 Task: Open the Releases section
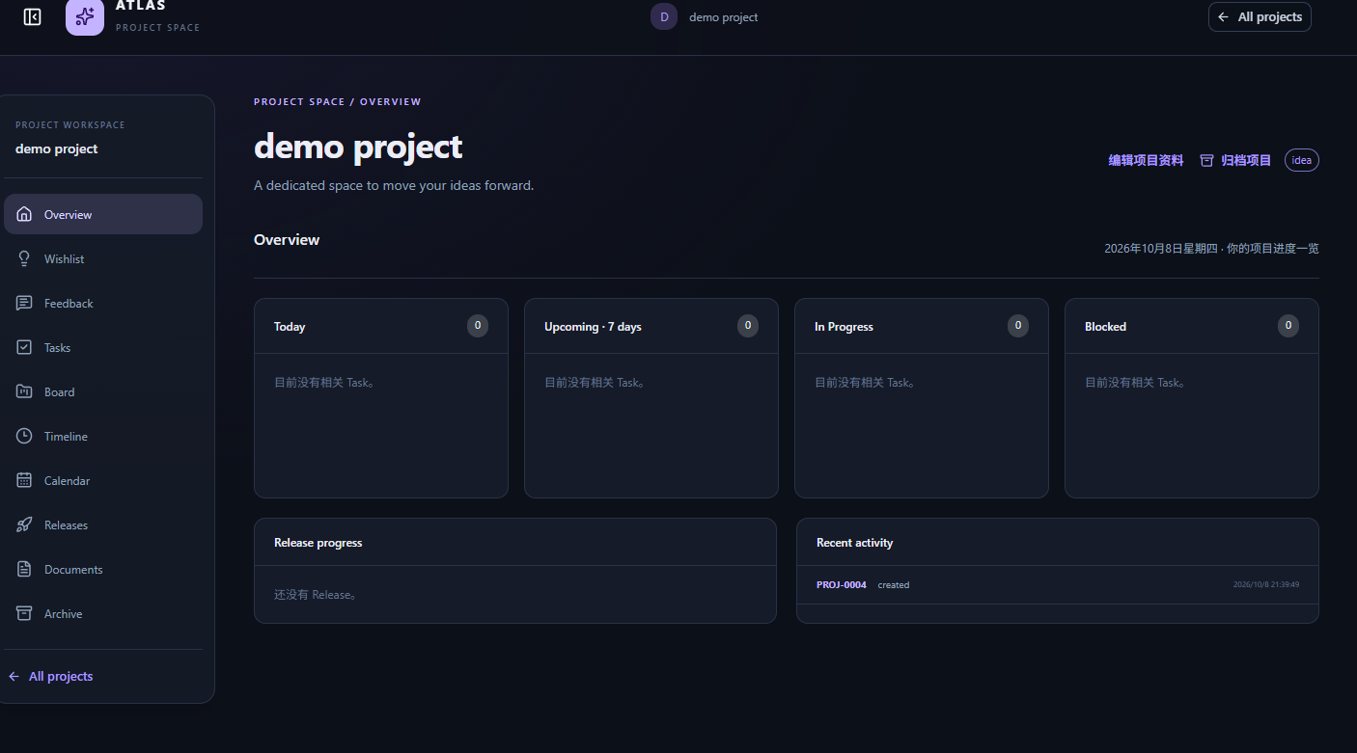pos(103,524)
